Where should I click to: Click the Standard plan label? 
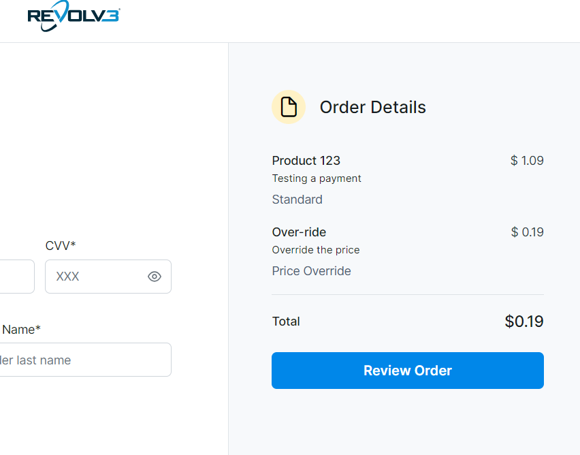pyautogui.click(x=297, y=200)
